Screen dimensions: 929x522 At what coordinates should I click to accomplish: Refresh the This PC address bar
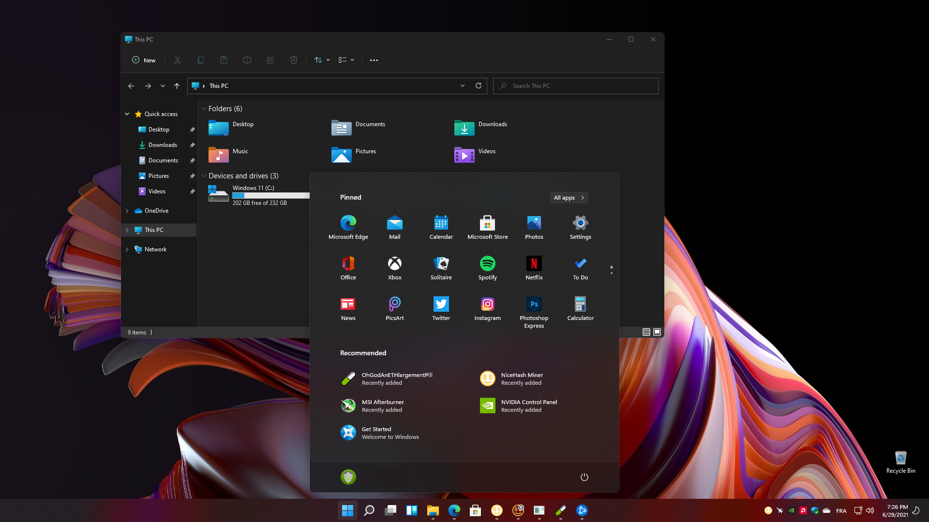coord(479,86)
